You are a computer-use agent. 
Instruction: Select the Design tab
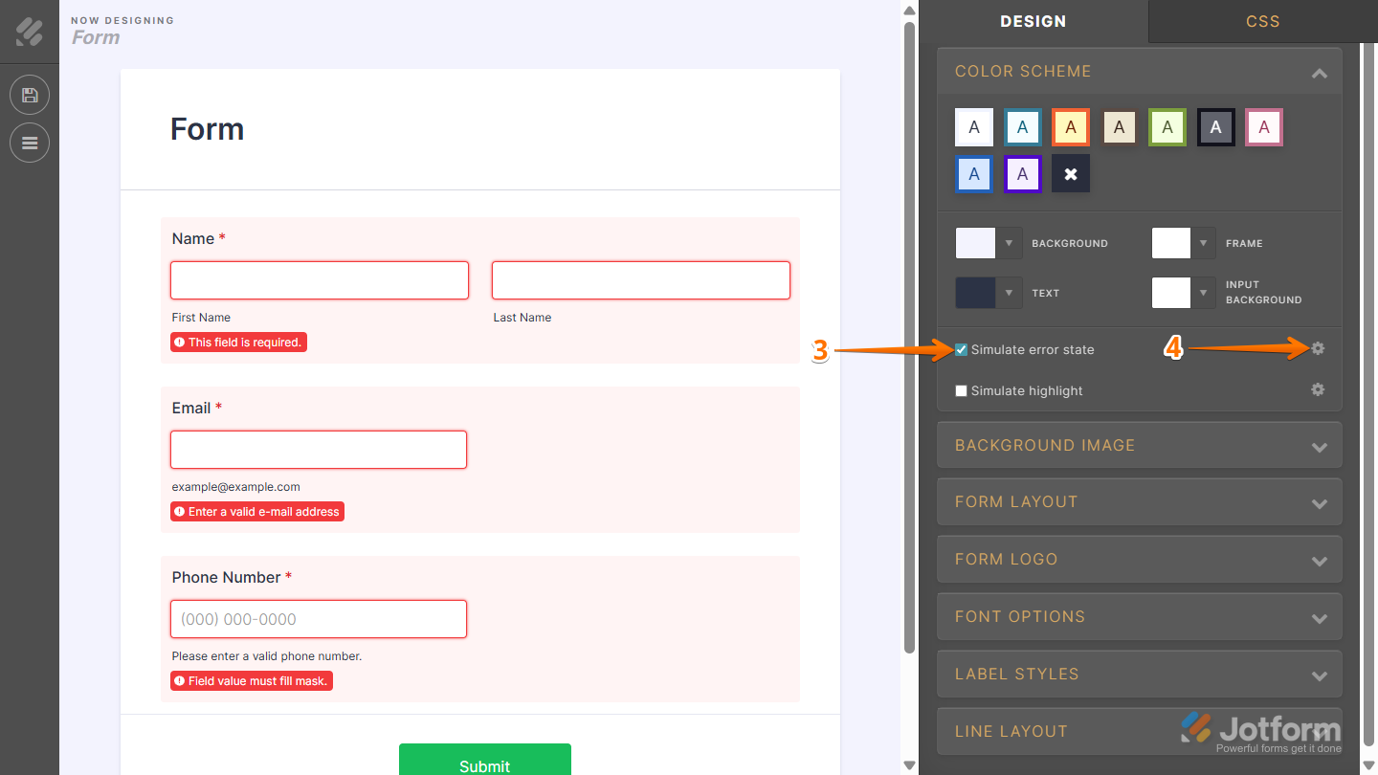pos(1033,21)
